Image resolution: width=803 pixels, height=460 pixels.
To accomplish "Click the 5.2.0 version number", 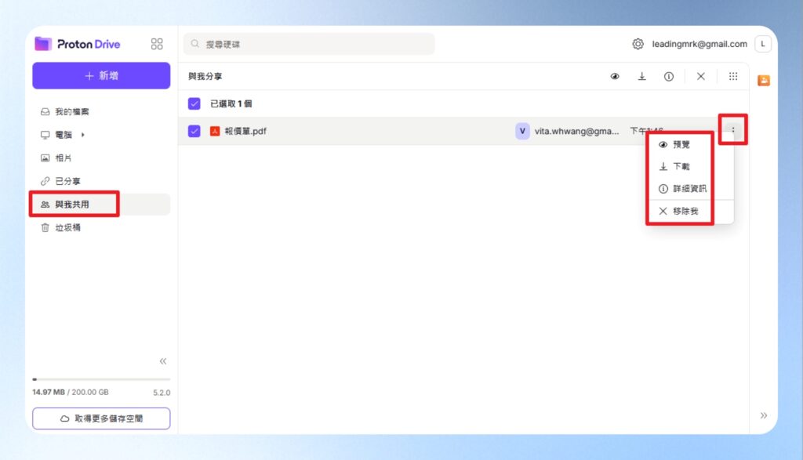I will click(162, 393).
